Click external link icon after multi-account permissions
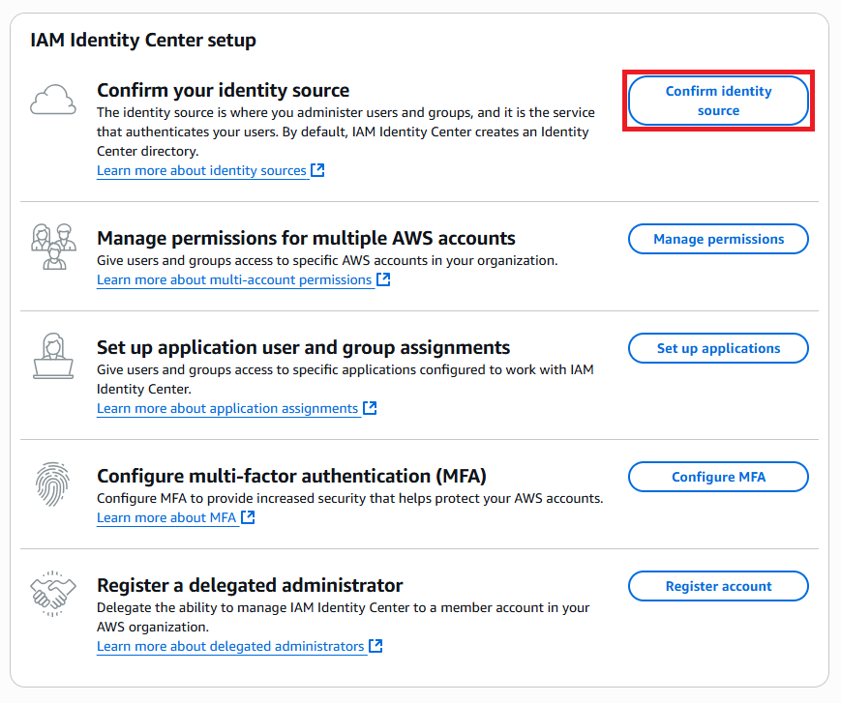The image size is (841, 703). 383,279
